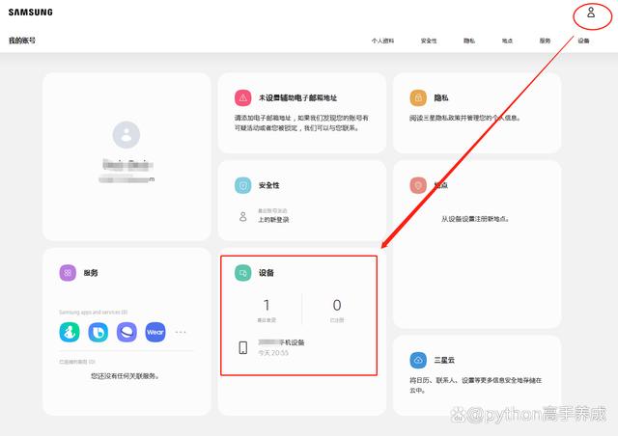Switch to the 隐私 navigation tab
The image size is (618, 436).
pyautogui.click(x=469, y=41)
